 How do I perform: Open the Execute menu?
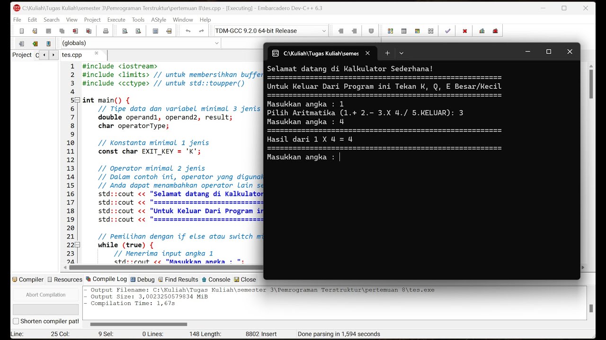coord(116,20)
